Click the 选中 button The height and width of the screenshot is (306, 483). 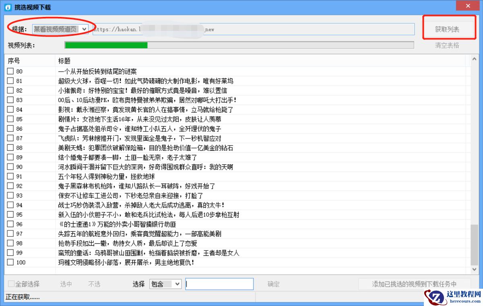pos(66,284)
